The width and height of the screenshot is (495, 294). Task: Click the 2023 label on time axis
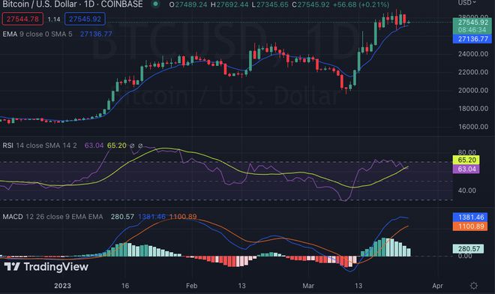click(x=62, y=286)
